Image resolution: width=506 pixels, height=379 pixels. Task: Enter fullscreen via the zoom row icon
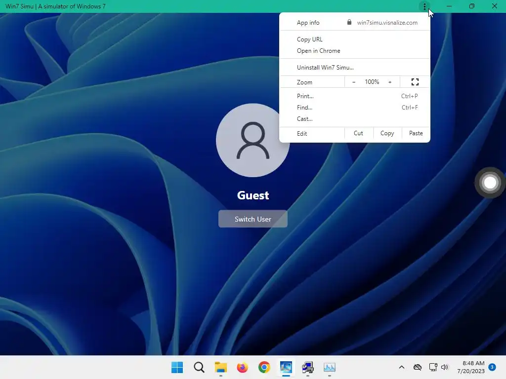[x=415, y=82]
